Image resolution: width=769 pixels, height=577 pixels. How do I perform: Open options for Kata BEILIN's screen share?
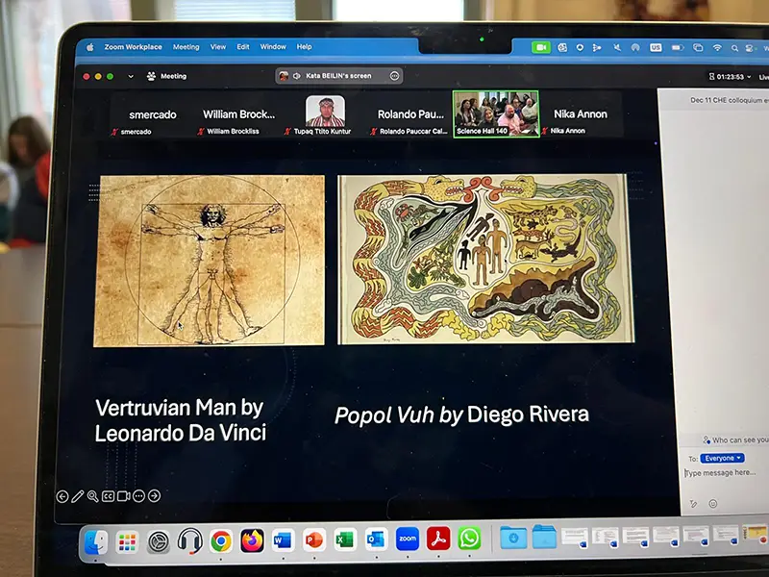coord(394,76)
